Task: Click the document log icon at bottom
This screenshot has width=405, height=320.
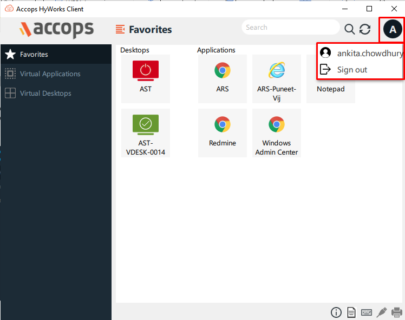Action: (x=351, y=312)
